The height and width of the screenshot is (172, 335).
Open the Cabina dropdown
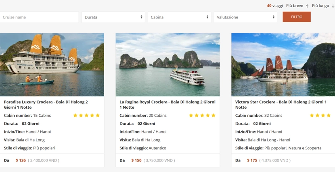(x=180, y=17)
